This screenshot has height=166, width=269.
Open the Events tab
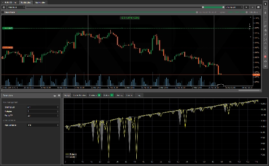pyautogui.click(x=129, y=95)
